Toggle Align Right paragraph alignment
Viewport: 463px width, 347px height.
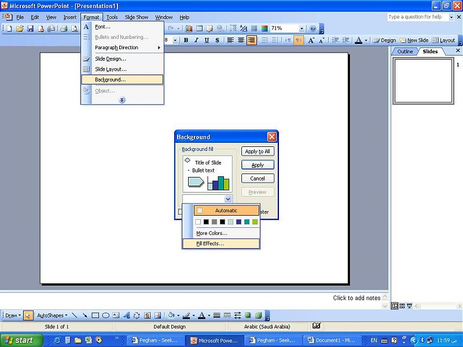251,40
